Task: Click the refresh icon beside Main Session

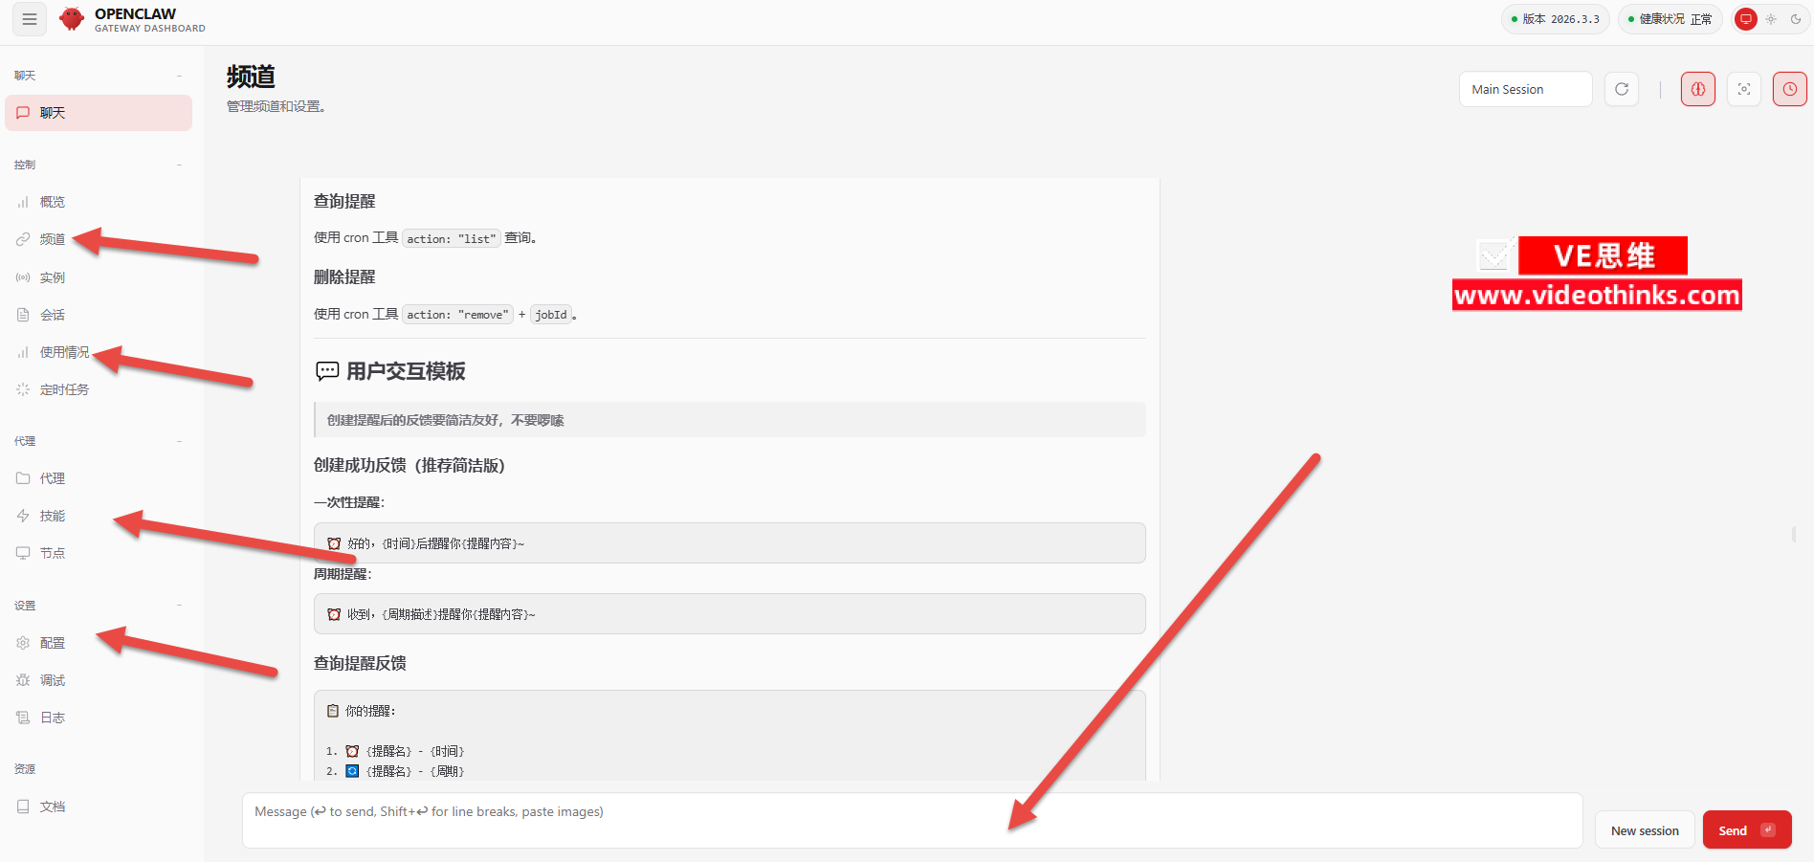Action: tap(1622, 89)
